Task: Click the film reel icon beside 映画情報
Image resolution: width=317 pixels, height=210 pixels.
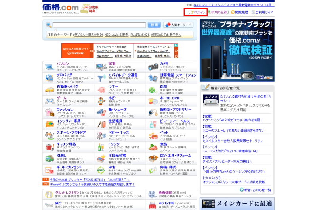Action: coord(152,195)
